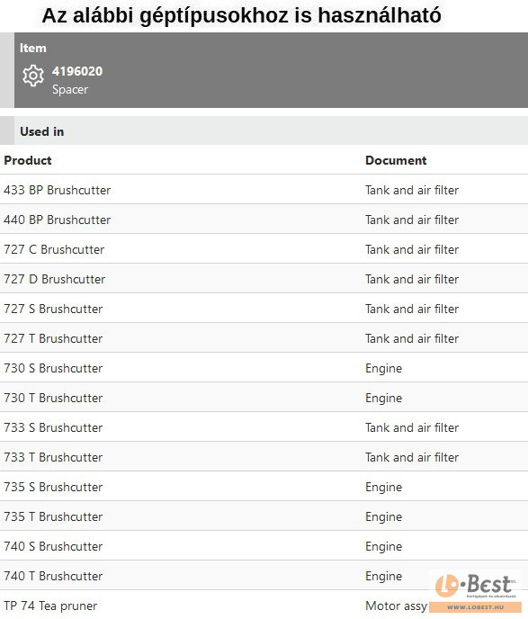Click the Lo-Best logo watermark
This screenshot has width=528, height=619.
point(475,586)
